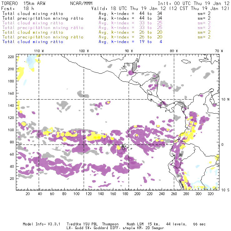The image size is (231, 231).
Task: Click the "Tiedtke" scheme name
Action: pyautogui.click(x=74, y=224)
